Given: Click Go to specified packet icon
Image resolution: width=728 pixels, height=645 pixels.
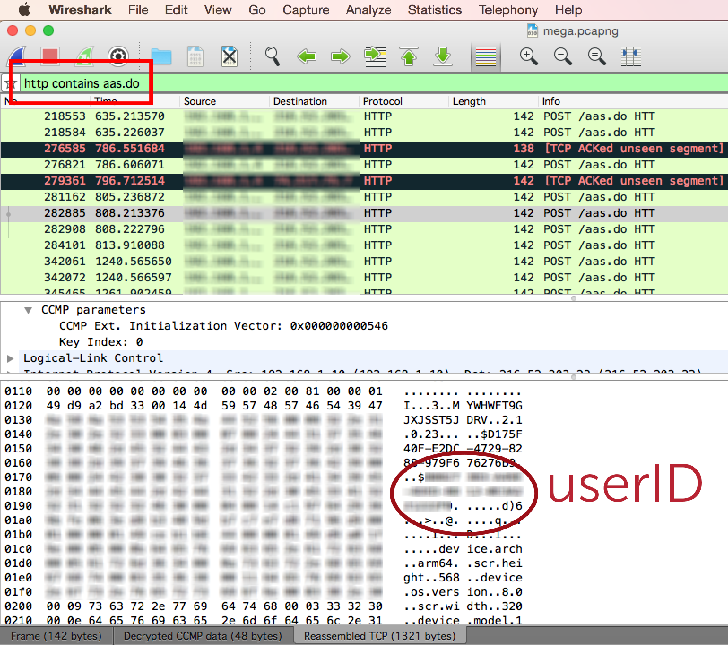Looking at the screenshot, I should click(x=375, y=56).
